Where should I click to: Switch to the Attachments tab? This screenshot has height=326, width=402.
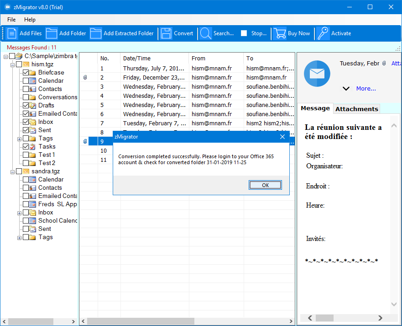click(x=357, y=109)
